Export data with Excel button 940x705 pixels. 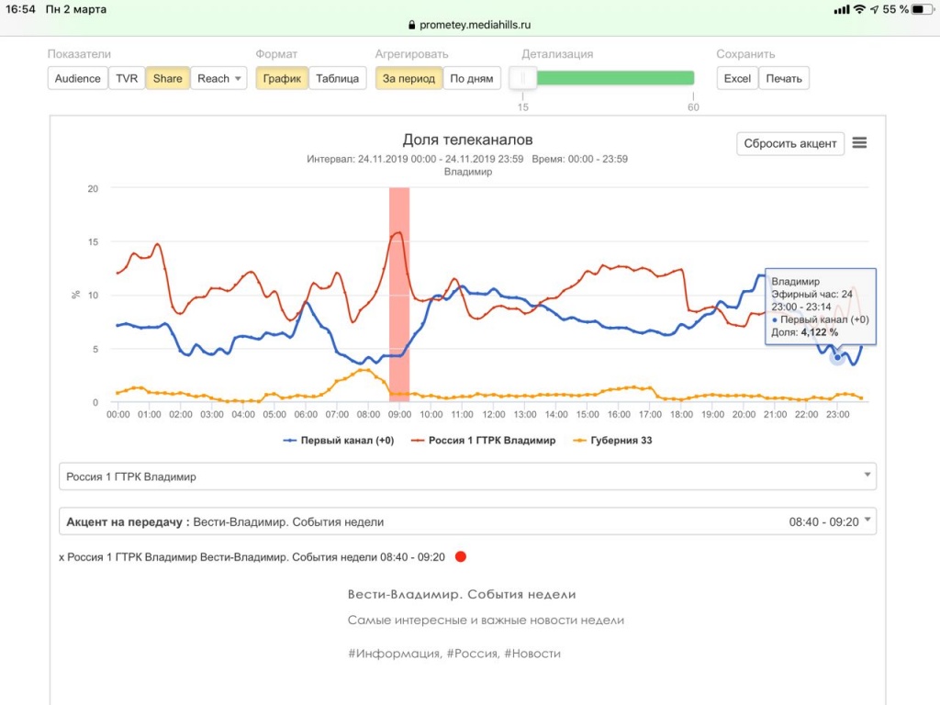tap(737, 79)
